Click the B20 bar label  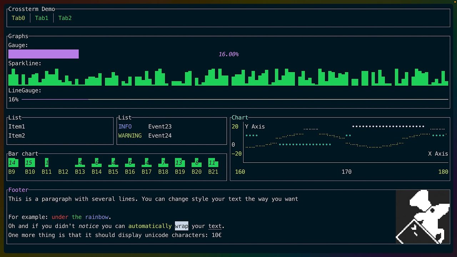[197, 172]
